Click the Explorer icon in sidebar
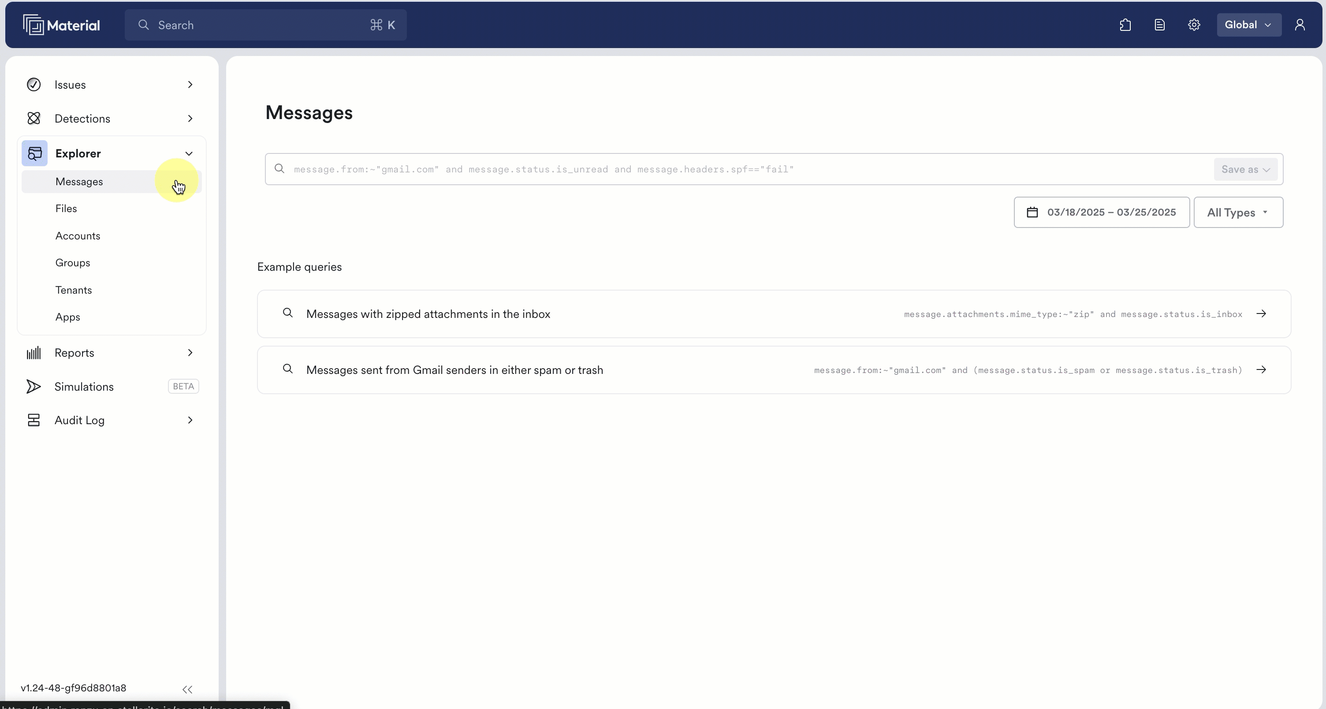The height and width of the screenshot is (709, 1326). (x=34, y=153)
